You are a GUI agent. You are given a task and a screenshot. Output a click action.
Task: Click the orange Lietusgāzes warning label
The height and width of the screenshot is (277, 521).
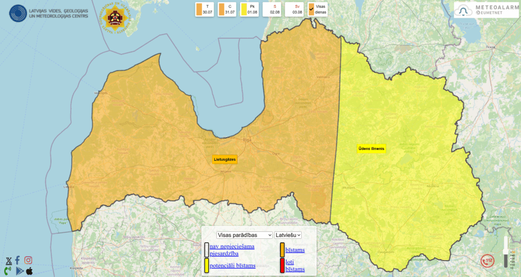point(225,159)
